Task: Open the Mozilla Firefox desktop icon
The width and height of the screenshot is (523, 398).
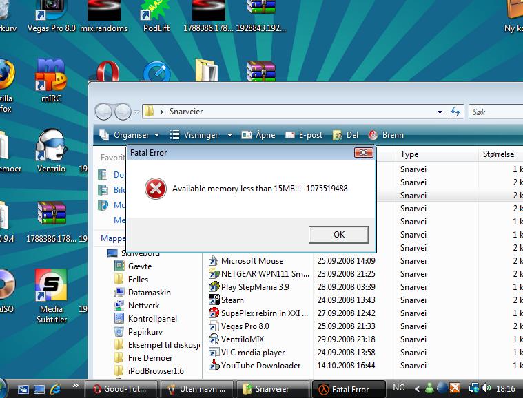Action: pyautogui.click(x=6, y=85)
